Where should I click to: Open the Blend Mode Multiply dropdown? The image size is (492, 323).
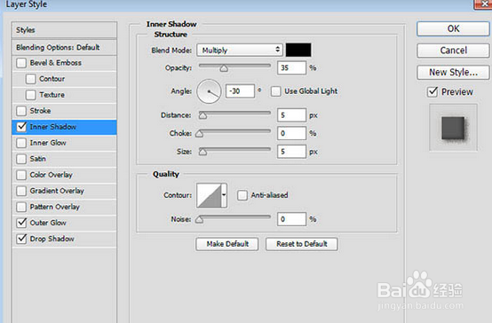click(x=240, y=51)
